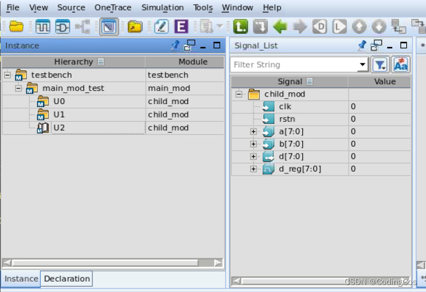Screen dimensions: 426x292
Task: Toggle the highlighted hierarchy browser toolbar button
Action: tap(106, 26)
